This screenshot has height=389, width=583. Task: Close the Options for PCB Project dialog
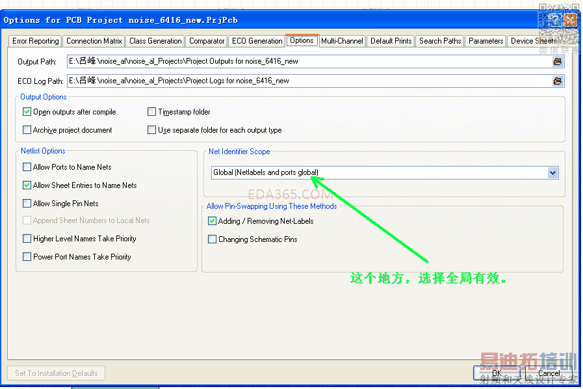570,20
